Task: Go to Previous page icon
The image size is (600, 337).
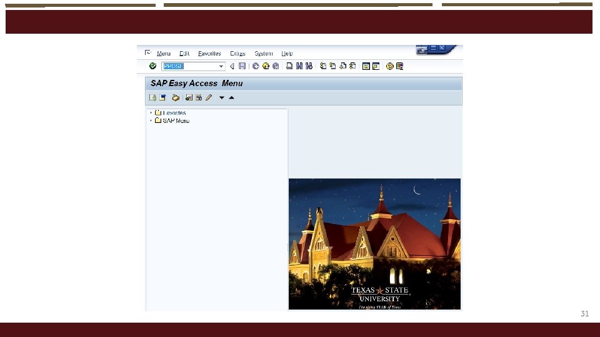Action: pyautogui.click(x=332, y=66)
